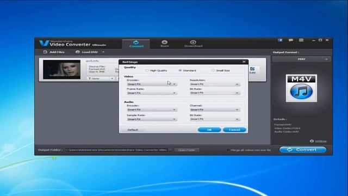The width and height of the screenshot is (348, 196).
Task: Open the subtitle None dropdown
Action: [x=101, y=78]
